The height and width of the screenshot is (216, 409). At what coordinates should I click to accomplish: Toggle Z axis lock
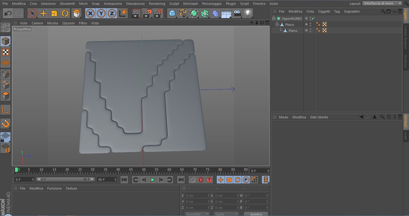[112, 14]
